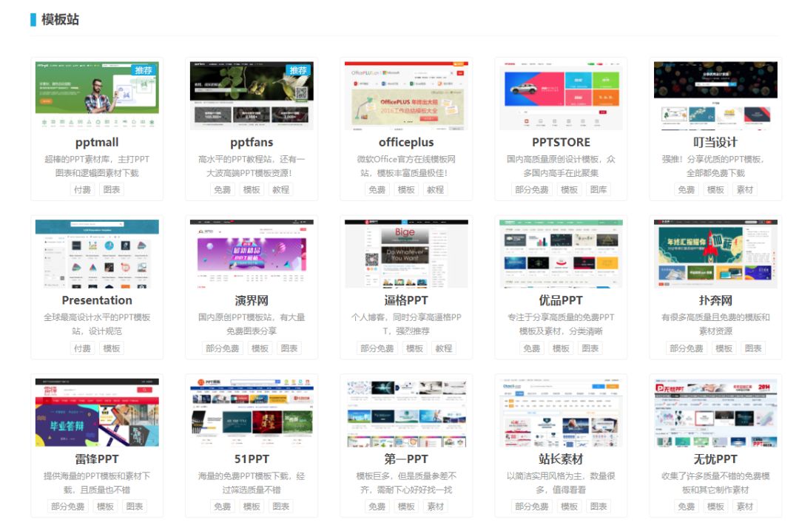This screenshot has height=531, width=799.
Task: Click the pptmall preview thumbnail
Action: 95,92
